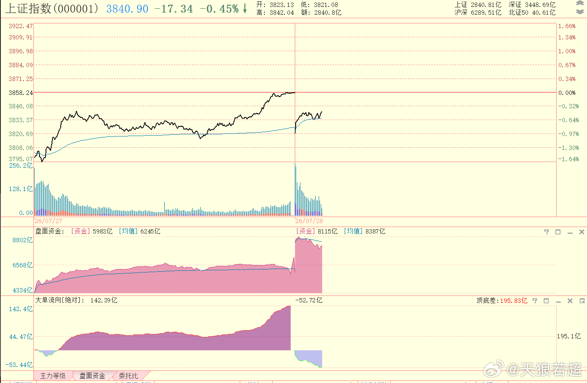Click the green down arrow beside -0.45%

(x=245, y=9)
